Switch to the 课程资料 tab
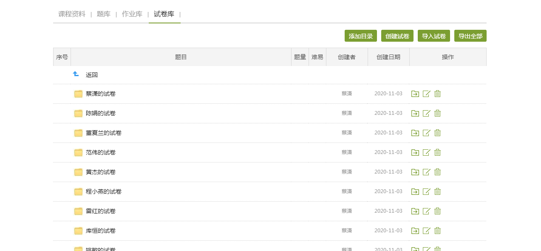541x251 pixels. tap(71, 14)
